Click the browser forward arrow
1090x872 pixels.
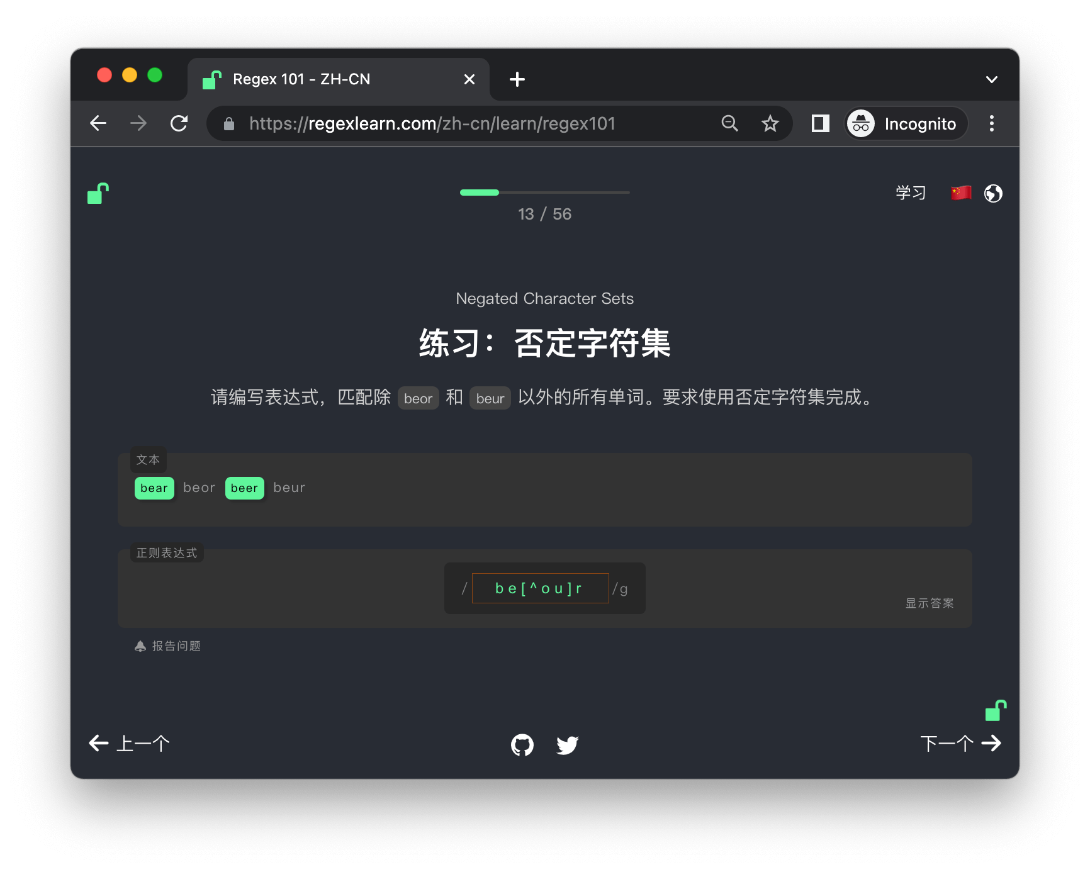tap(138, 123)
